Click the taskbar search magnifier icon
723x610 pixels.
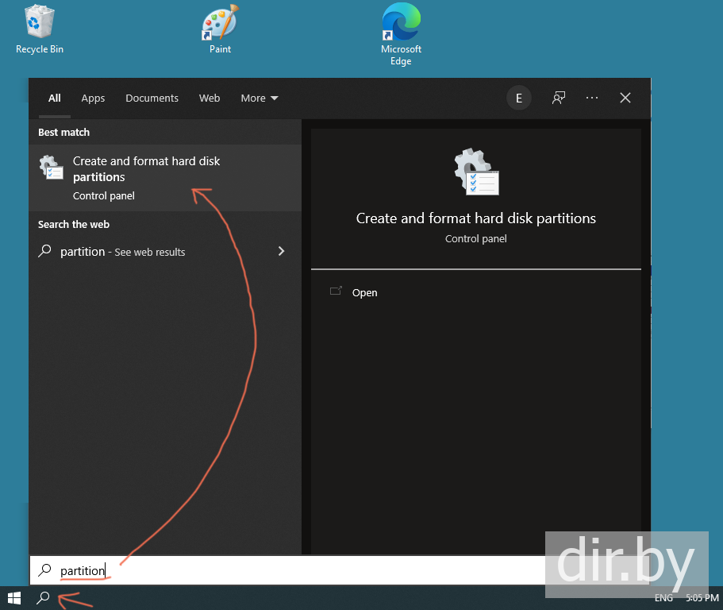click(x=44, y=598)
